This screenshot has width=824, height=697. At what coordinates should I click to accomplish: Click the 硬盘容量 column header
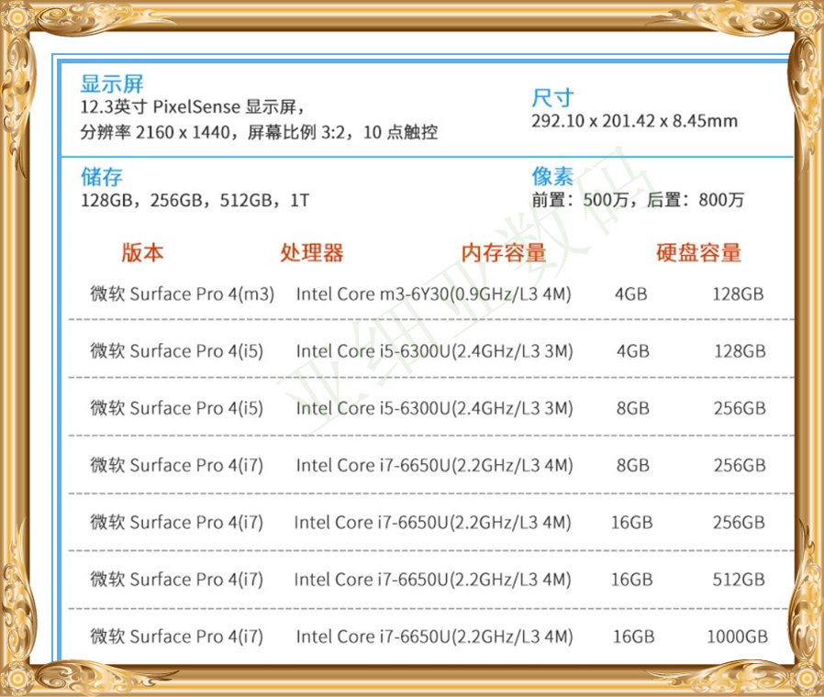pyautogui.click(x=699, y=252)
